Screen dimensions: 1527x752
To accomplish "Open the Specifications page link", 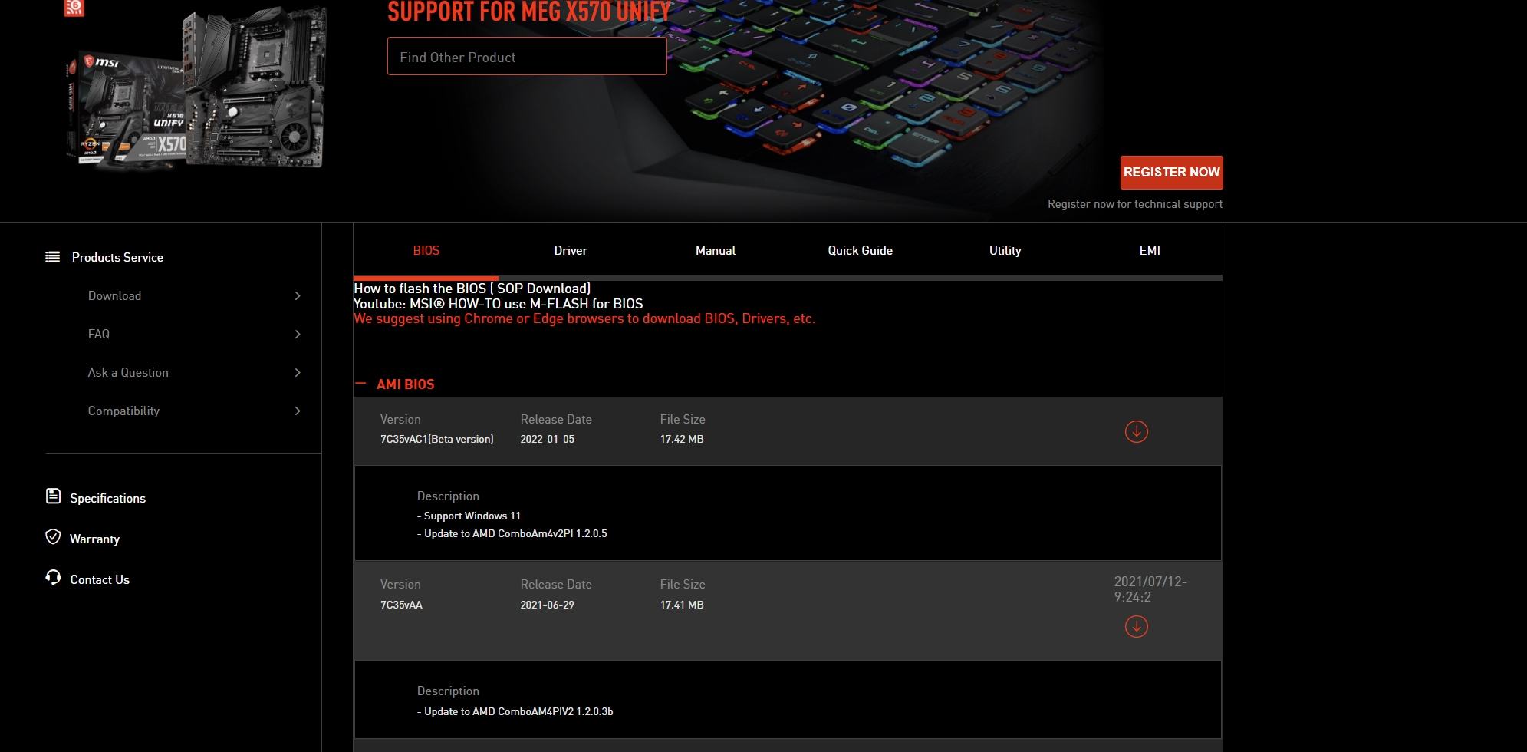I will pyautogui.click(x=107, y=498).
